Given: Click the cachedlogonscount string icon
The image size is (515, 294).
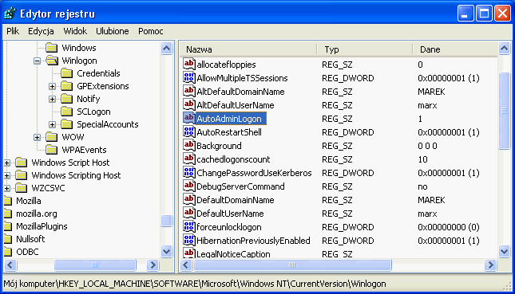Looking at the screenshot, I should point(189,159).
